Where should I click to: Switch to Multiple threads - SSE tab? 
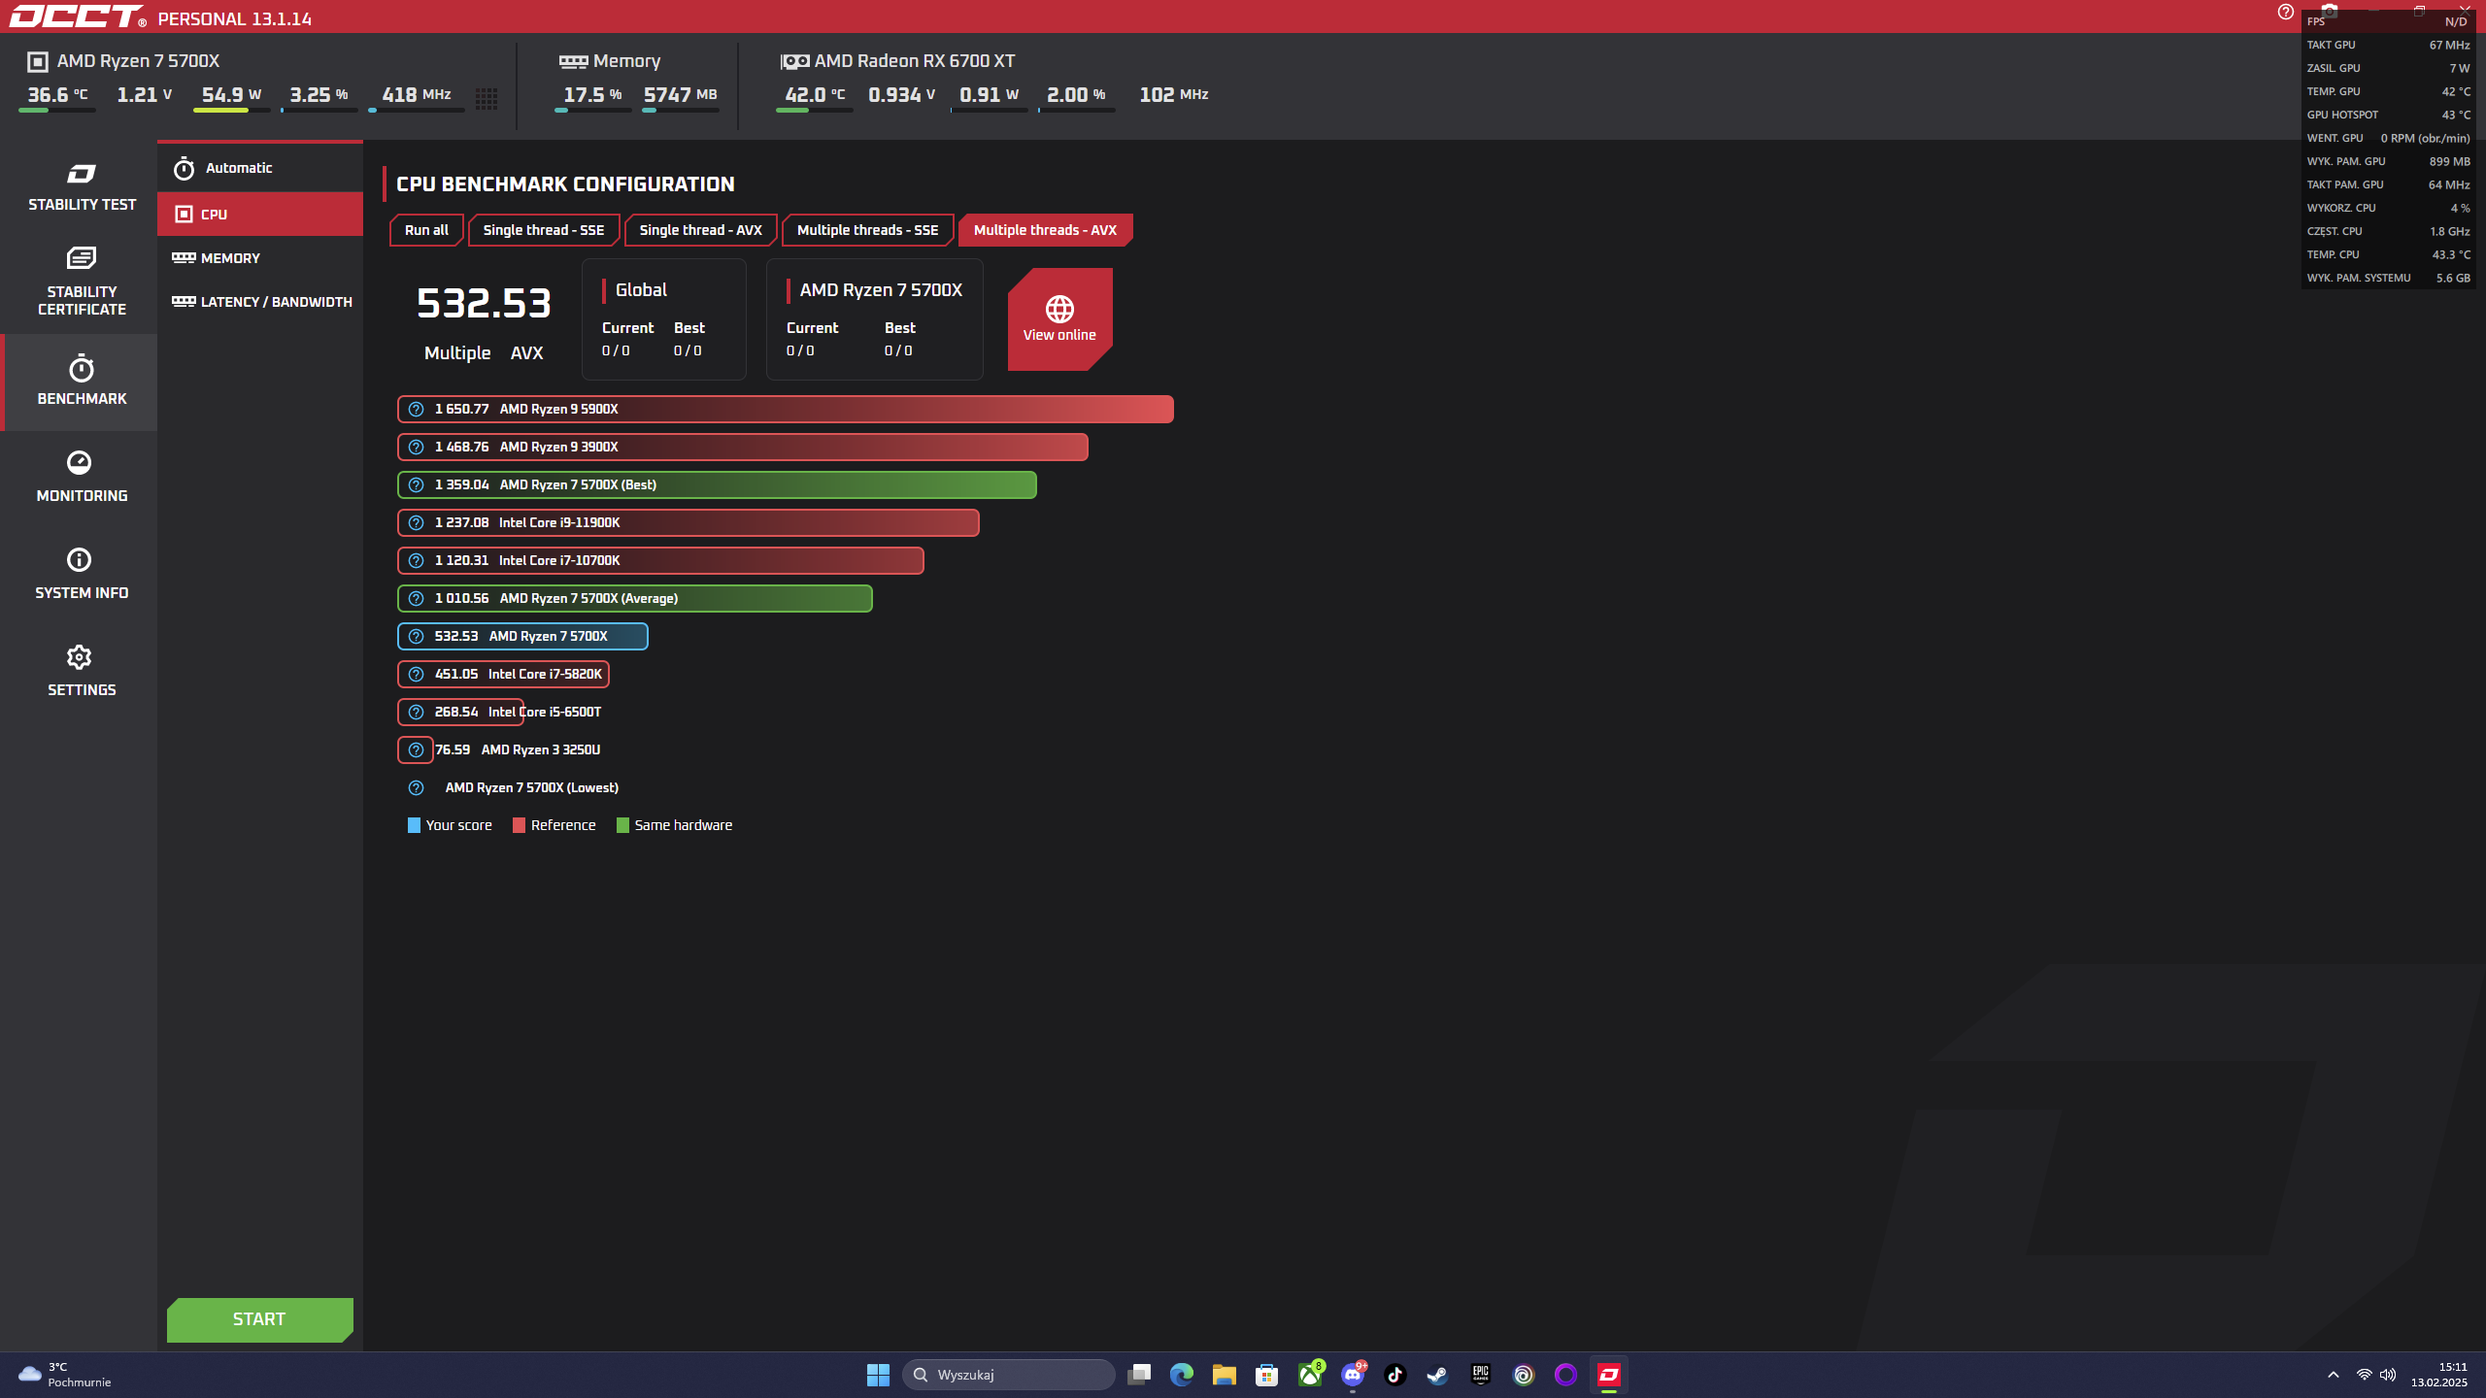(x=867, y=230)
